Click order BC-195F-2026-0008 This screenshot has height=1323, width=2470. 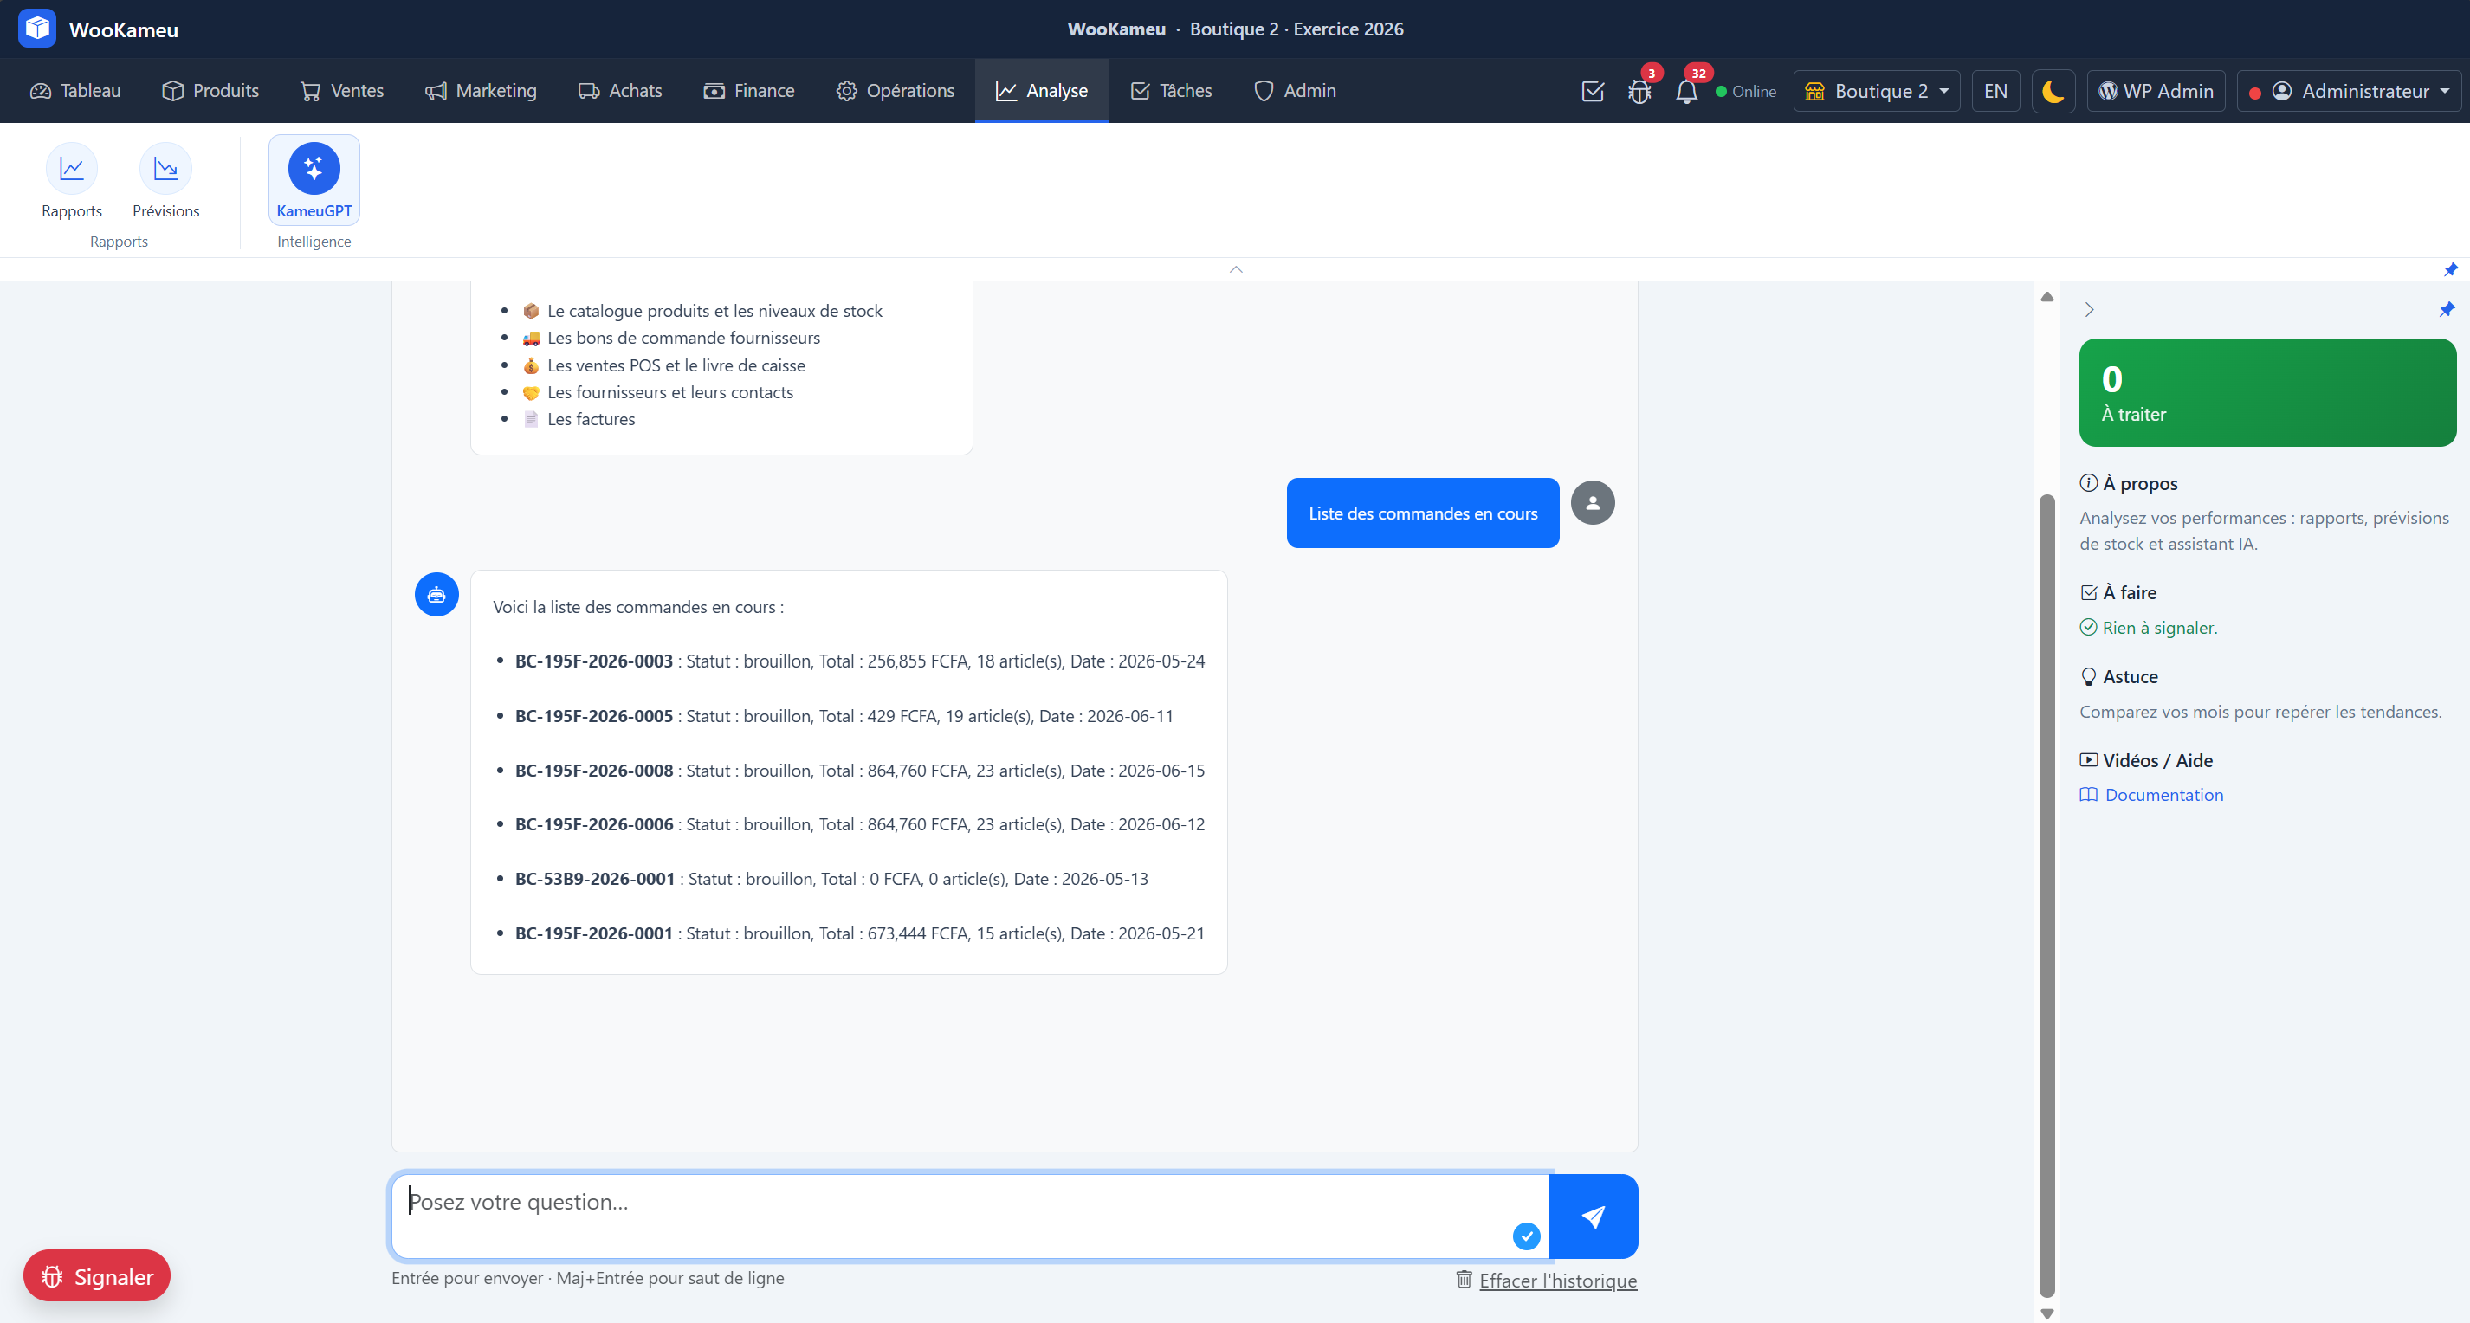(x=593, y=770)
